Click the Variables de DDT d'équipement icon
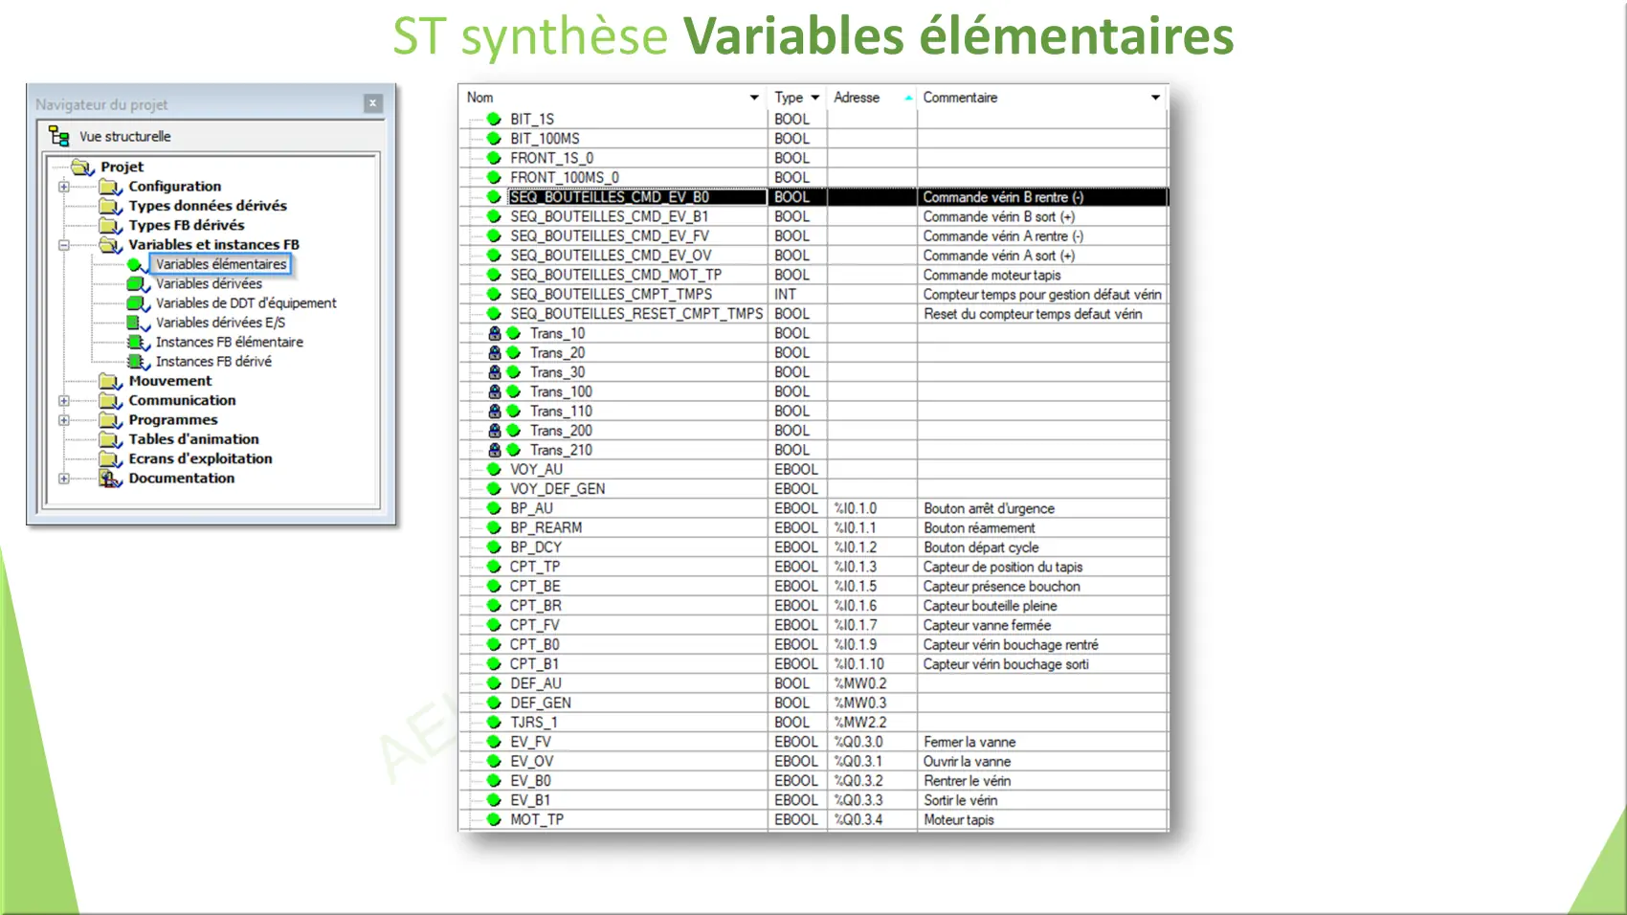 [138, 303]
